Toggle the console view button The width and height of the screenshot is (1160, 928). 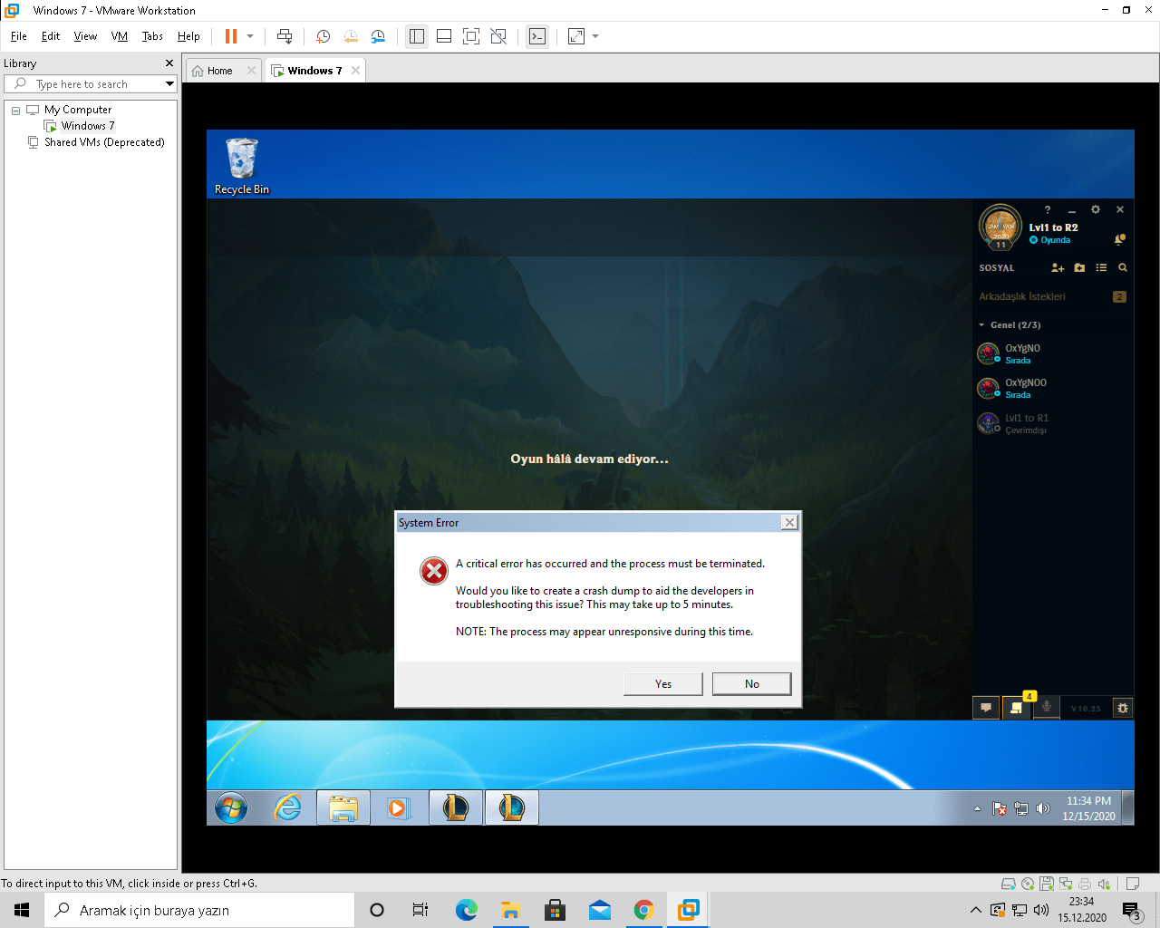click(x=537, y=36)
